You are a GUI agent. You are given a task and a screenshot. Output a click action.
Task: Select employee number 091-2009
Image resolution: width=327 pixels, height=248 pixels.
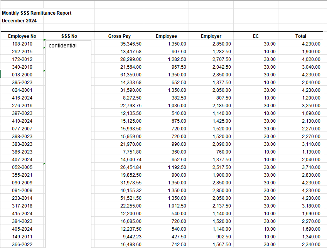(22, 191)
